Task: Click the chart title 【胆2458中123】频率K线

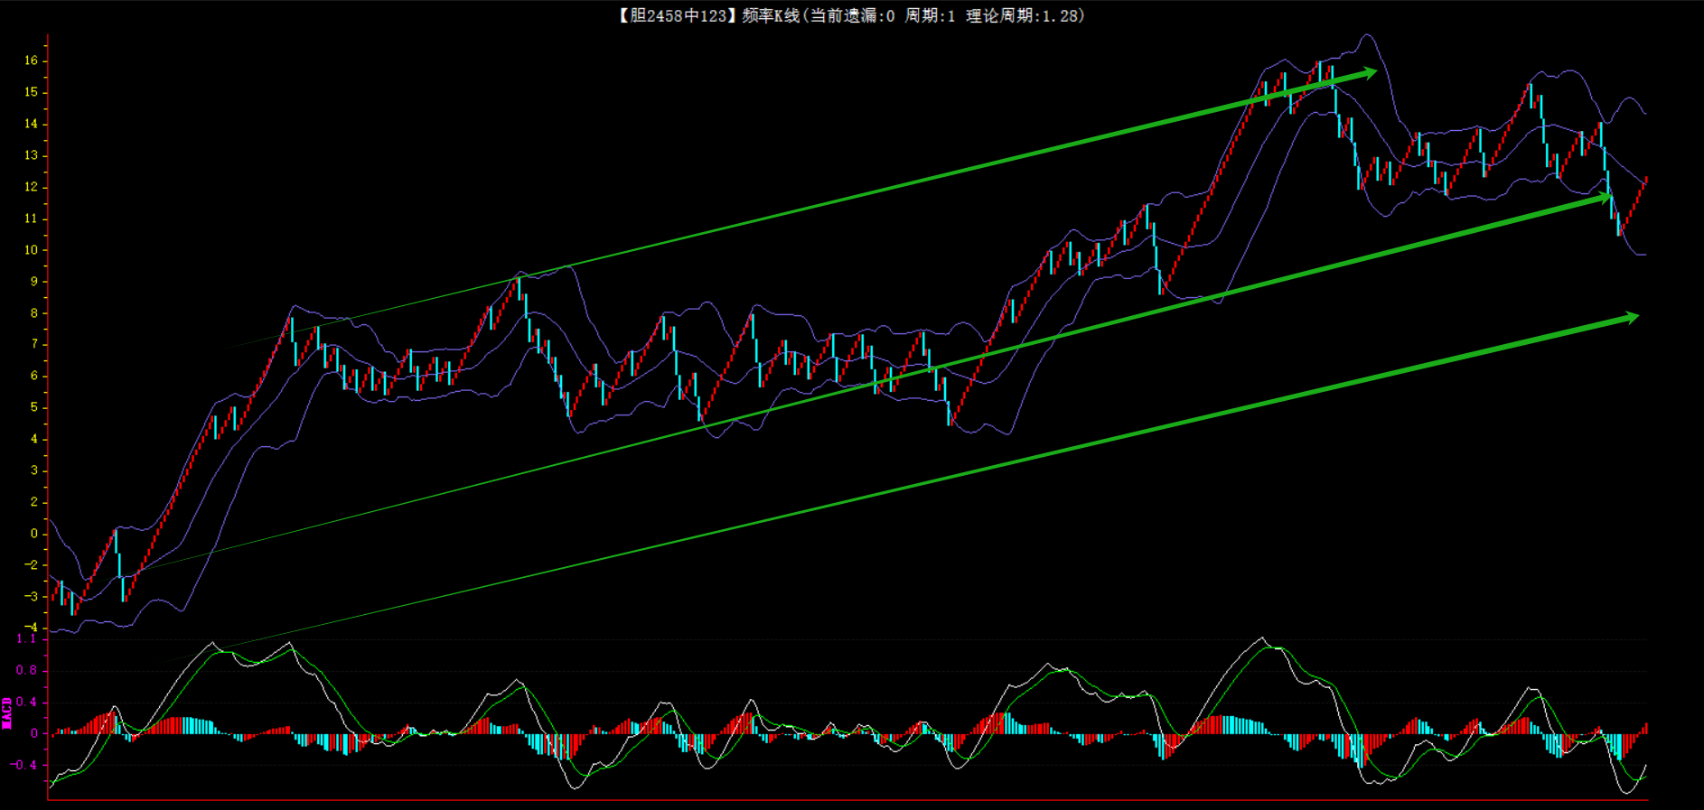Action: [707, 15]
